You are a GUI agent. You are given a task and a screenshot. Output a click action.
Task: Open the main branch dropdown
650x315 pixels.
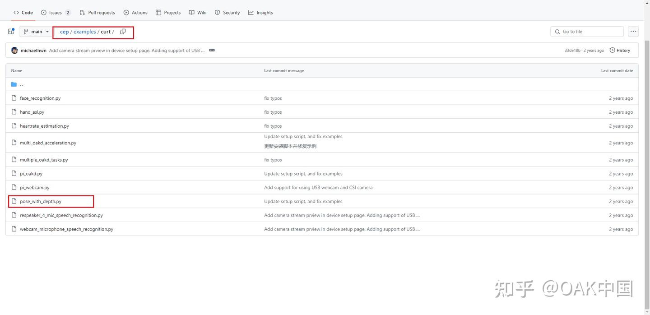[36, 32]
